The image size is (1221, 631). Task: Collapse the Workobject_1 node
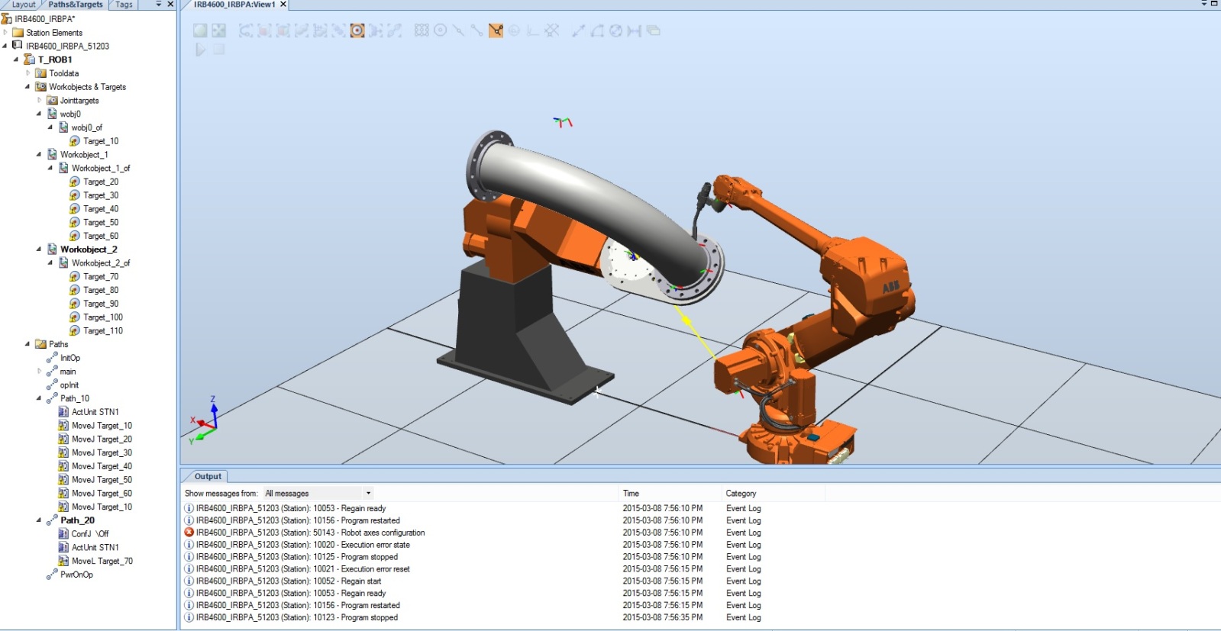tap(39, 154)
